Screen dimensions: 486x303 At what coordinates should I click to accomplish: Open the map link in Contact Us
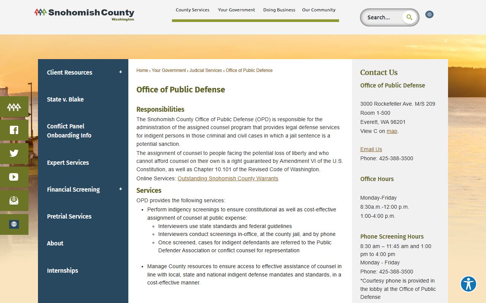point(392,131)
